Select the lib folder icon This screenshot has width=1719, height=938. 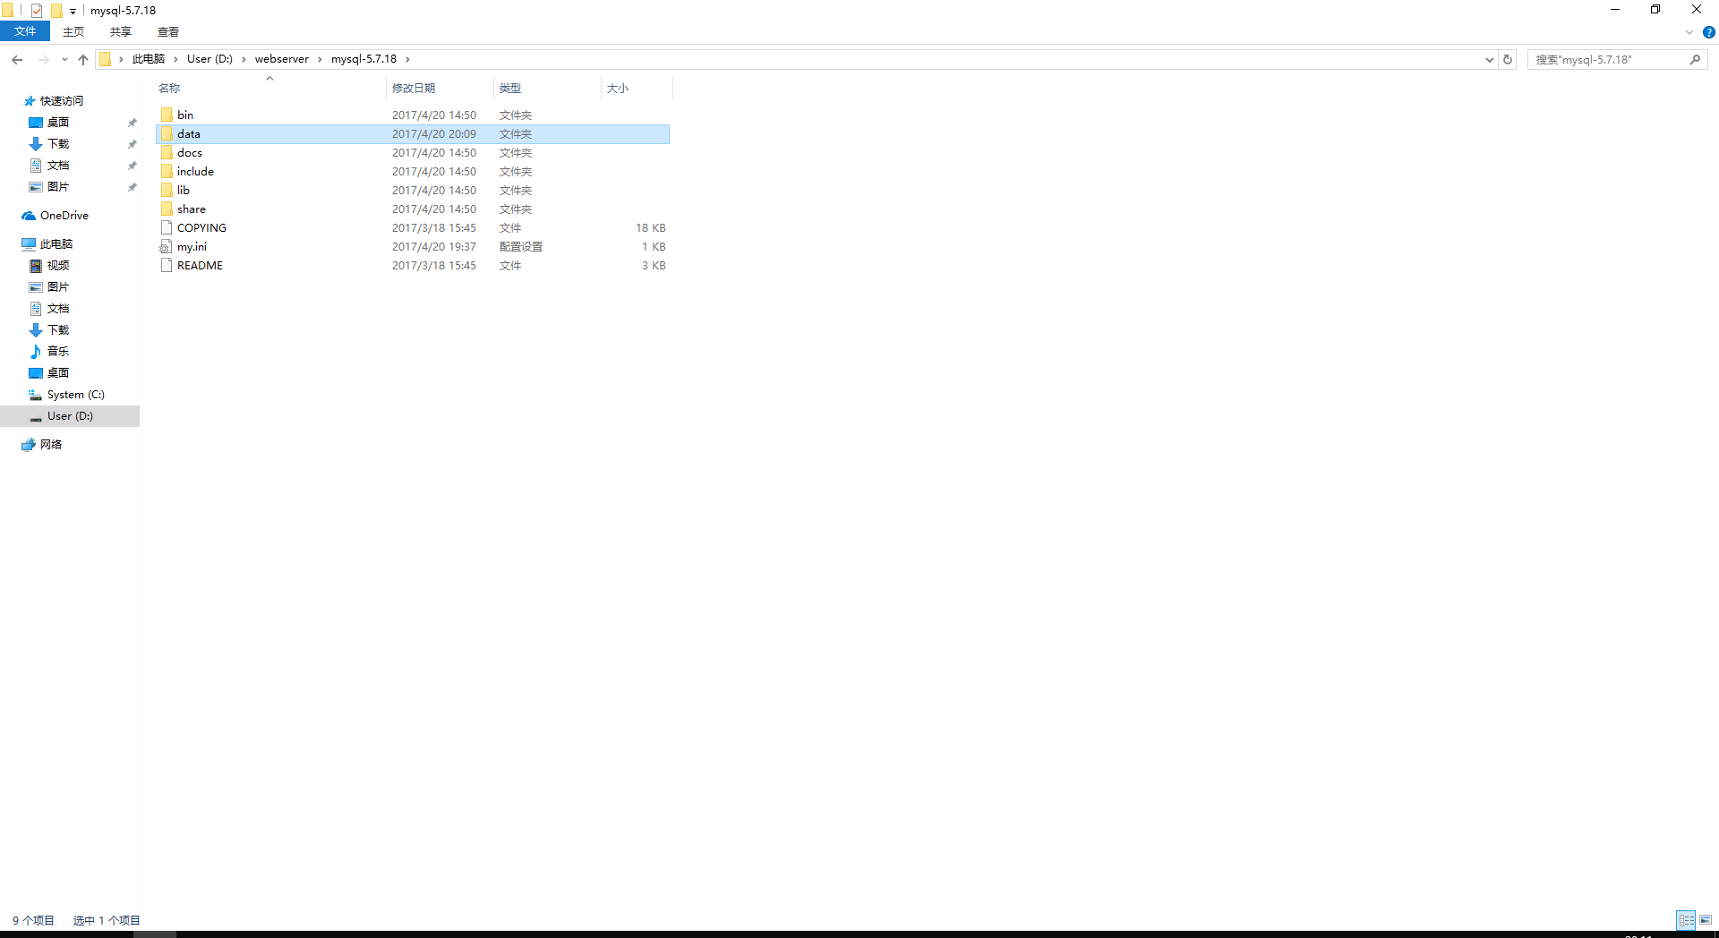[167, 190]
